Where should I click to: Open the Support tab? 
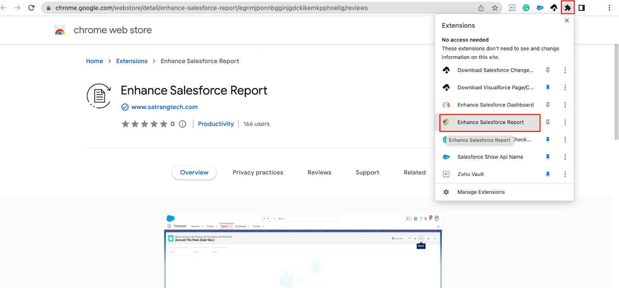[367, 172]
